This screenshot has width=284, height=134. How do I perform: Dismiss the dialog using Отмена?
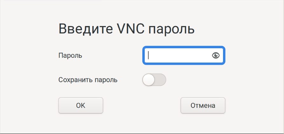click(203, 105)
